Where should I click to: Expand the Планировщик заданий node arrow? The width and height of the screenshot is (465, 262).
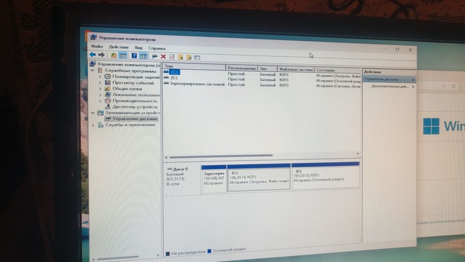pos(100,77)
